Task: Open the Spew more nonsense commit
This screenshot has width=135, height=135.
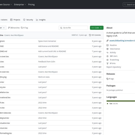Action: tap(47, 41)
